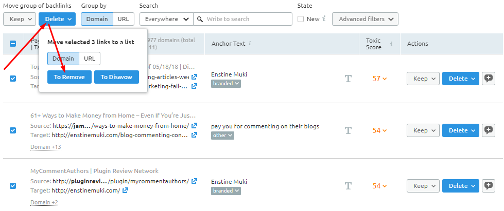Click the Write to search field
The width and height of the screenshot is (504, 211).
247,19
